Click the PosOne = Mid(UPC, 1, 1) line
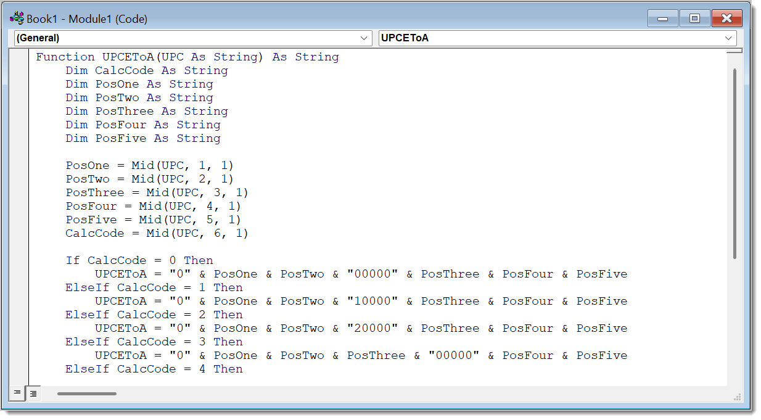Image resolution: width=761 pixels, height=420 pixels. [150, 165]
